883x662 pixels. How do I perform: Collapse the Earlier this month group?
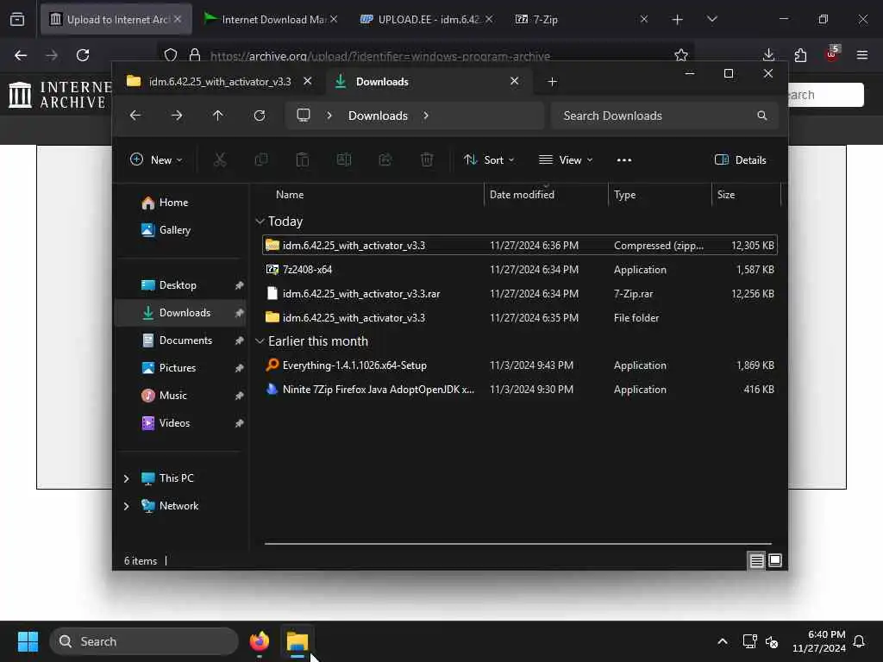260,341
